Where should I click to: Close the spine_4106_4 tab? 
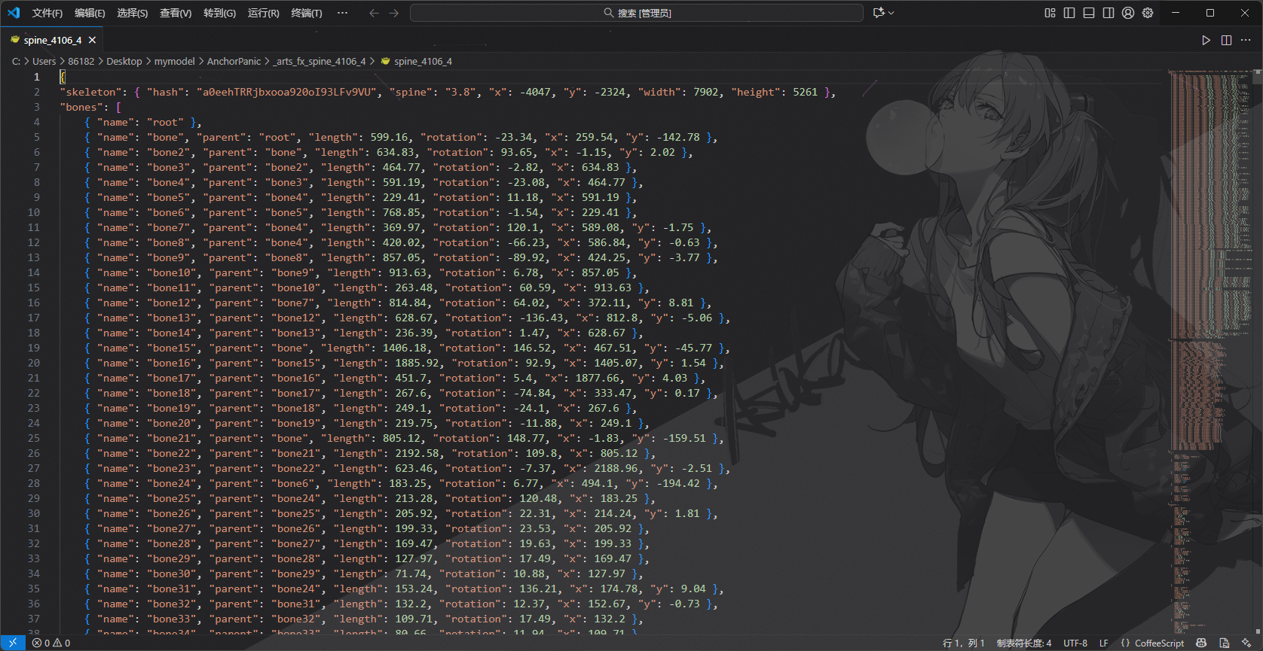(x=92, y=40)
